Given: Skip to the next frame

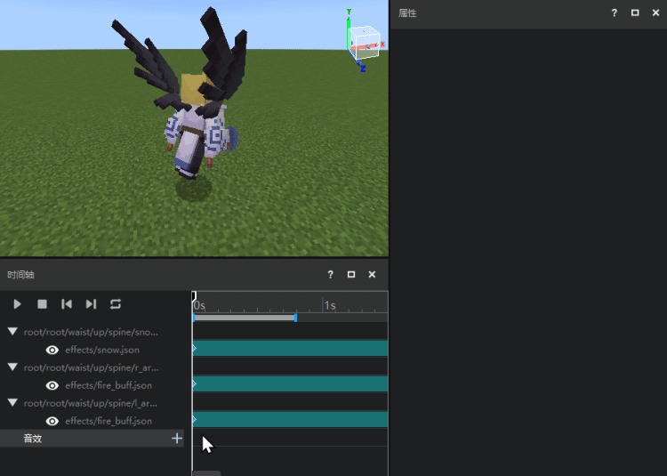Looking at the screenshot, I should coord(91,304).
